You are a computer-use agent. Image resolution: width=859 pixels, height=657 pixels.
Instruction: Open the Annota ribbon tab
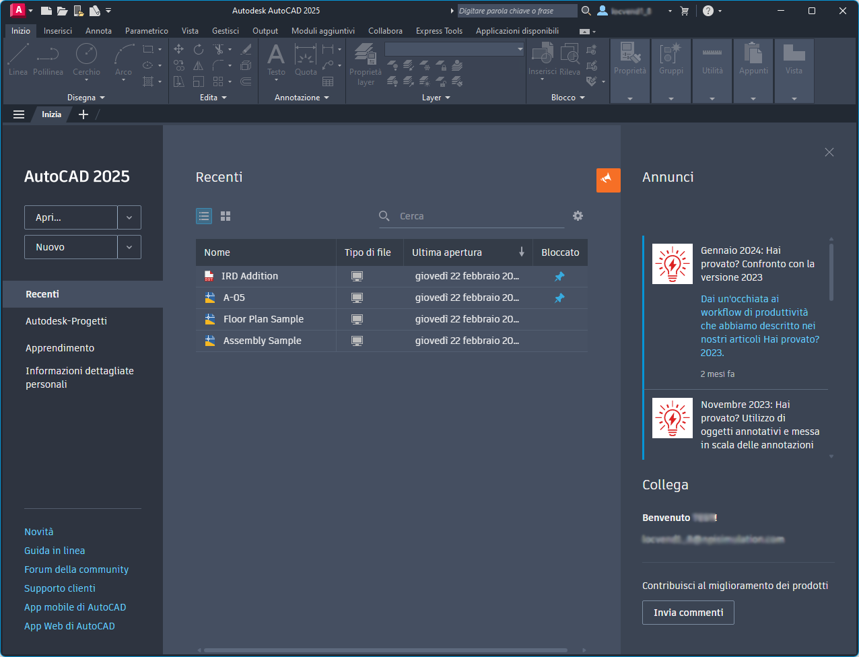[x=98, y=31]
